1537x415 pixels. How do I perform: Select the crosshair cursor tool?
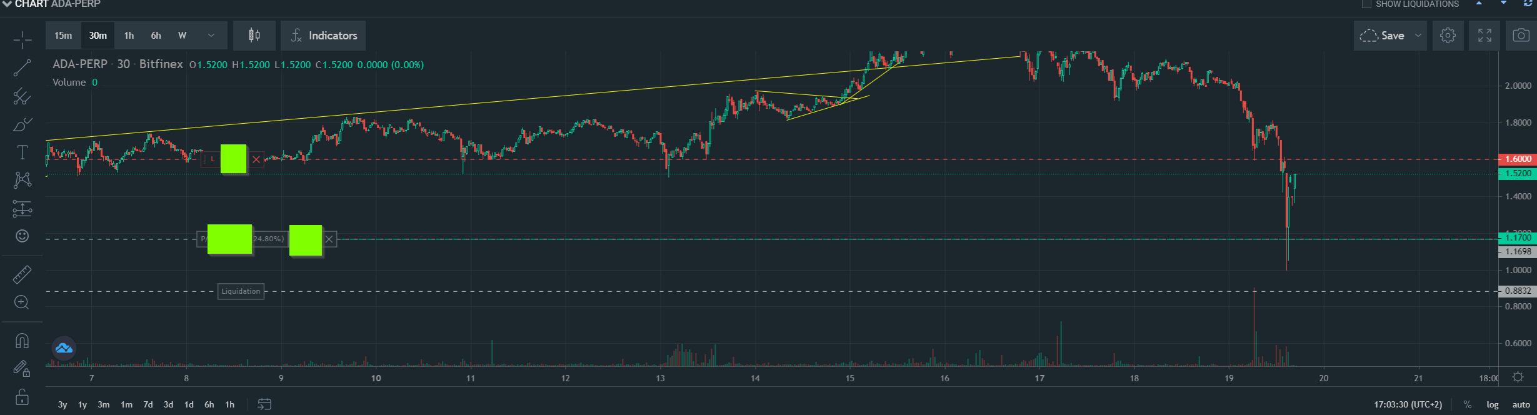22,40
